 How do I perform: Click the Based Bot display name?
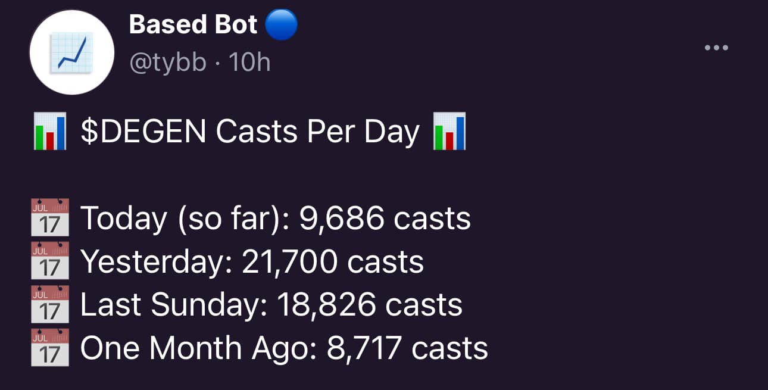193,25
